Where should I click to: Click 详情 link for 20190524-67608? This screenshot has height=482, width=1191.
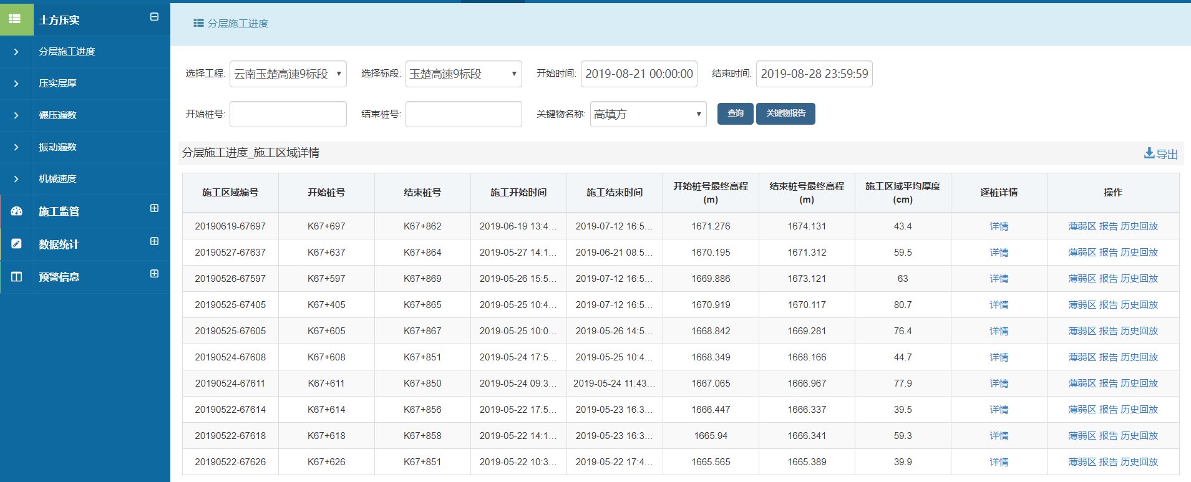click(x=999, y=357)
